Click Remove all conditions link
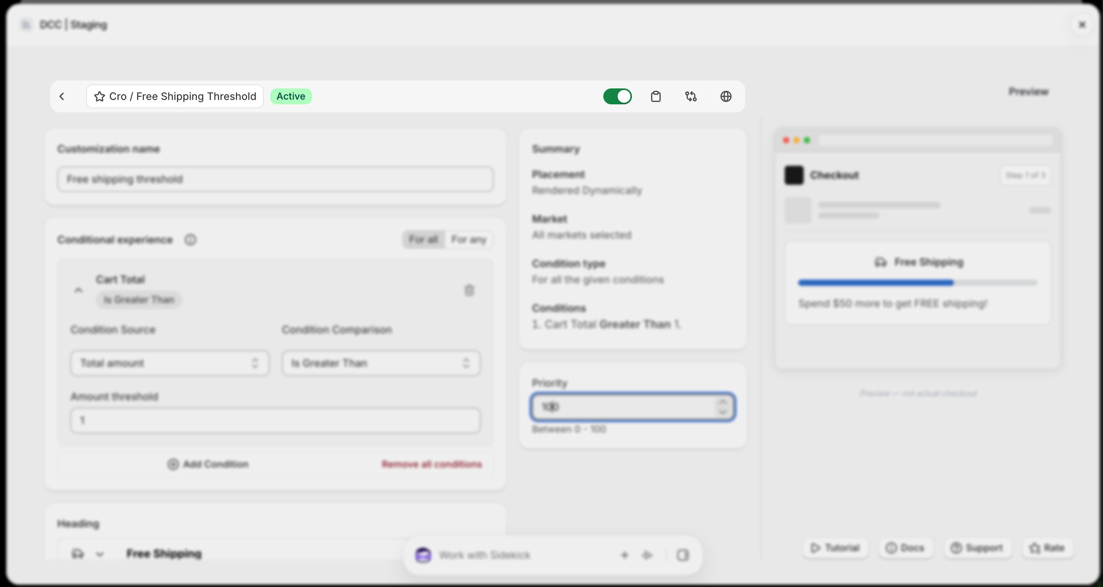1103x587 pixels. [432, 464]
